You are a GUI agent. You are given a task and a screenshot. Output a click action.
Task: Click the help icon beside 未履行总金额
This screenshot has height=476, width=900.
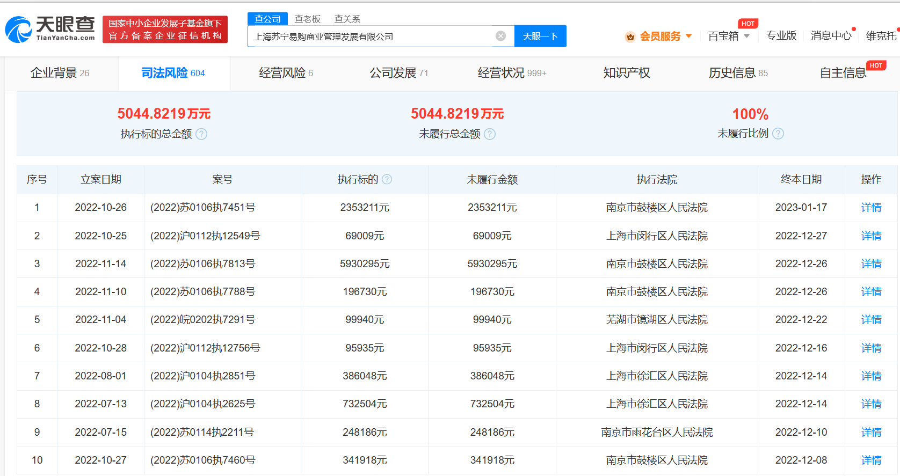click(490, 134)
